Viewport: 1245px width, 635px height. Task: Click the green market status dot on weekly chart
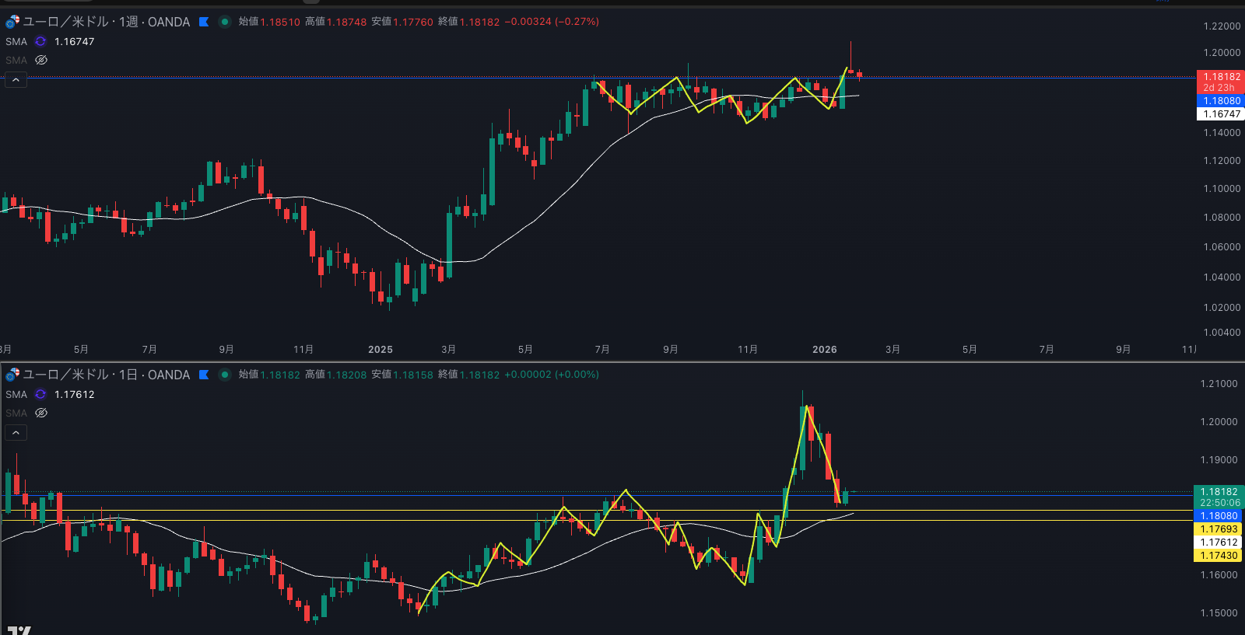(x=225, y=22)
